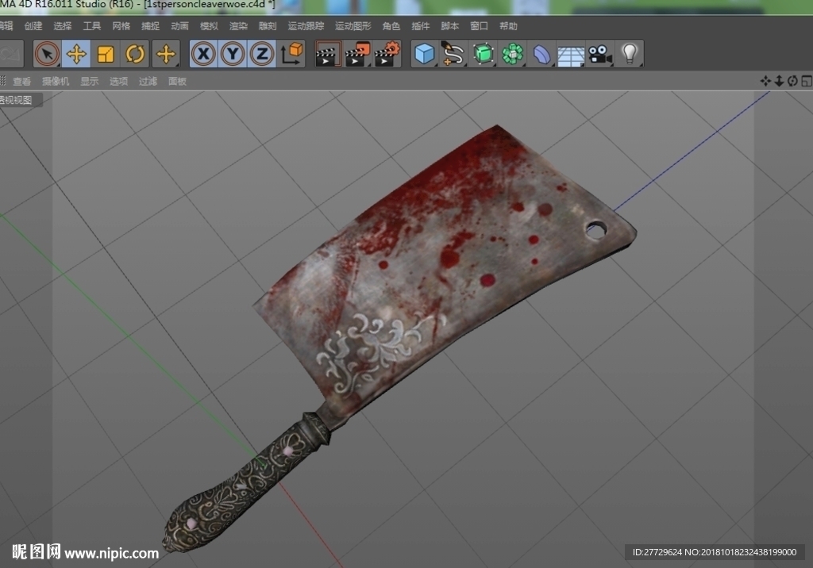Activate the Move tool
The height and width of the screenshot is (568, 813).
[76, 54]
